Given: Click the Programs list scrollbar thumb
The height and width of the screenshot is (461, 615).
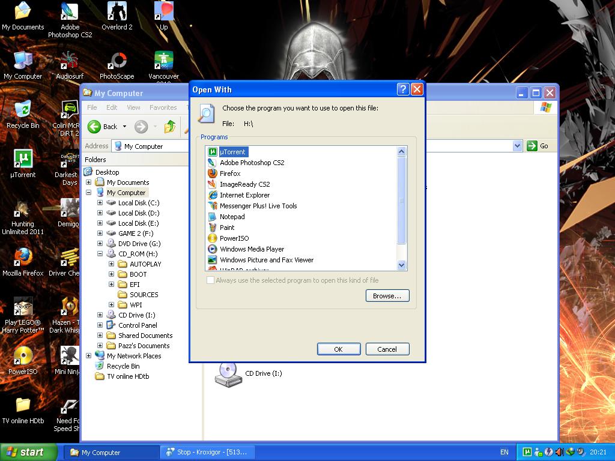Looking at the screenshot, I should 401,200.
